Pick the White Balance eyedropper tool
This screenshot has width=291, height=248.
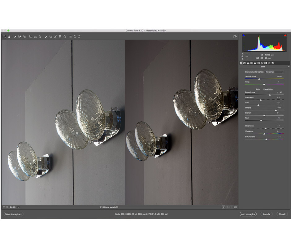[15, 37]
